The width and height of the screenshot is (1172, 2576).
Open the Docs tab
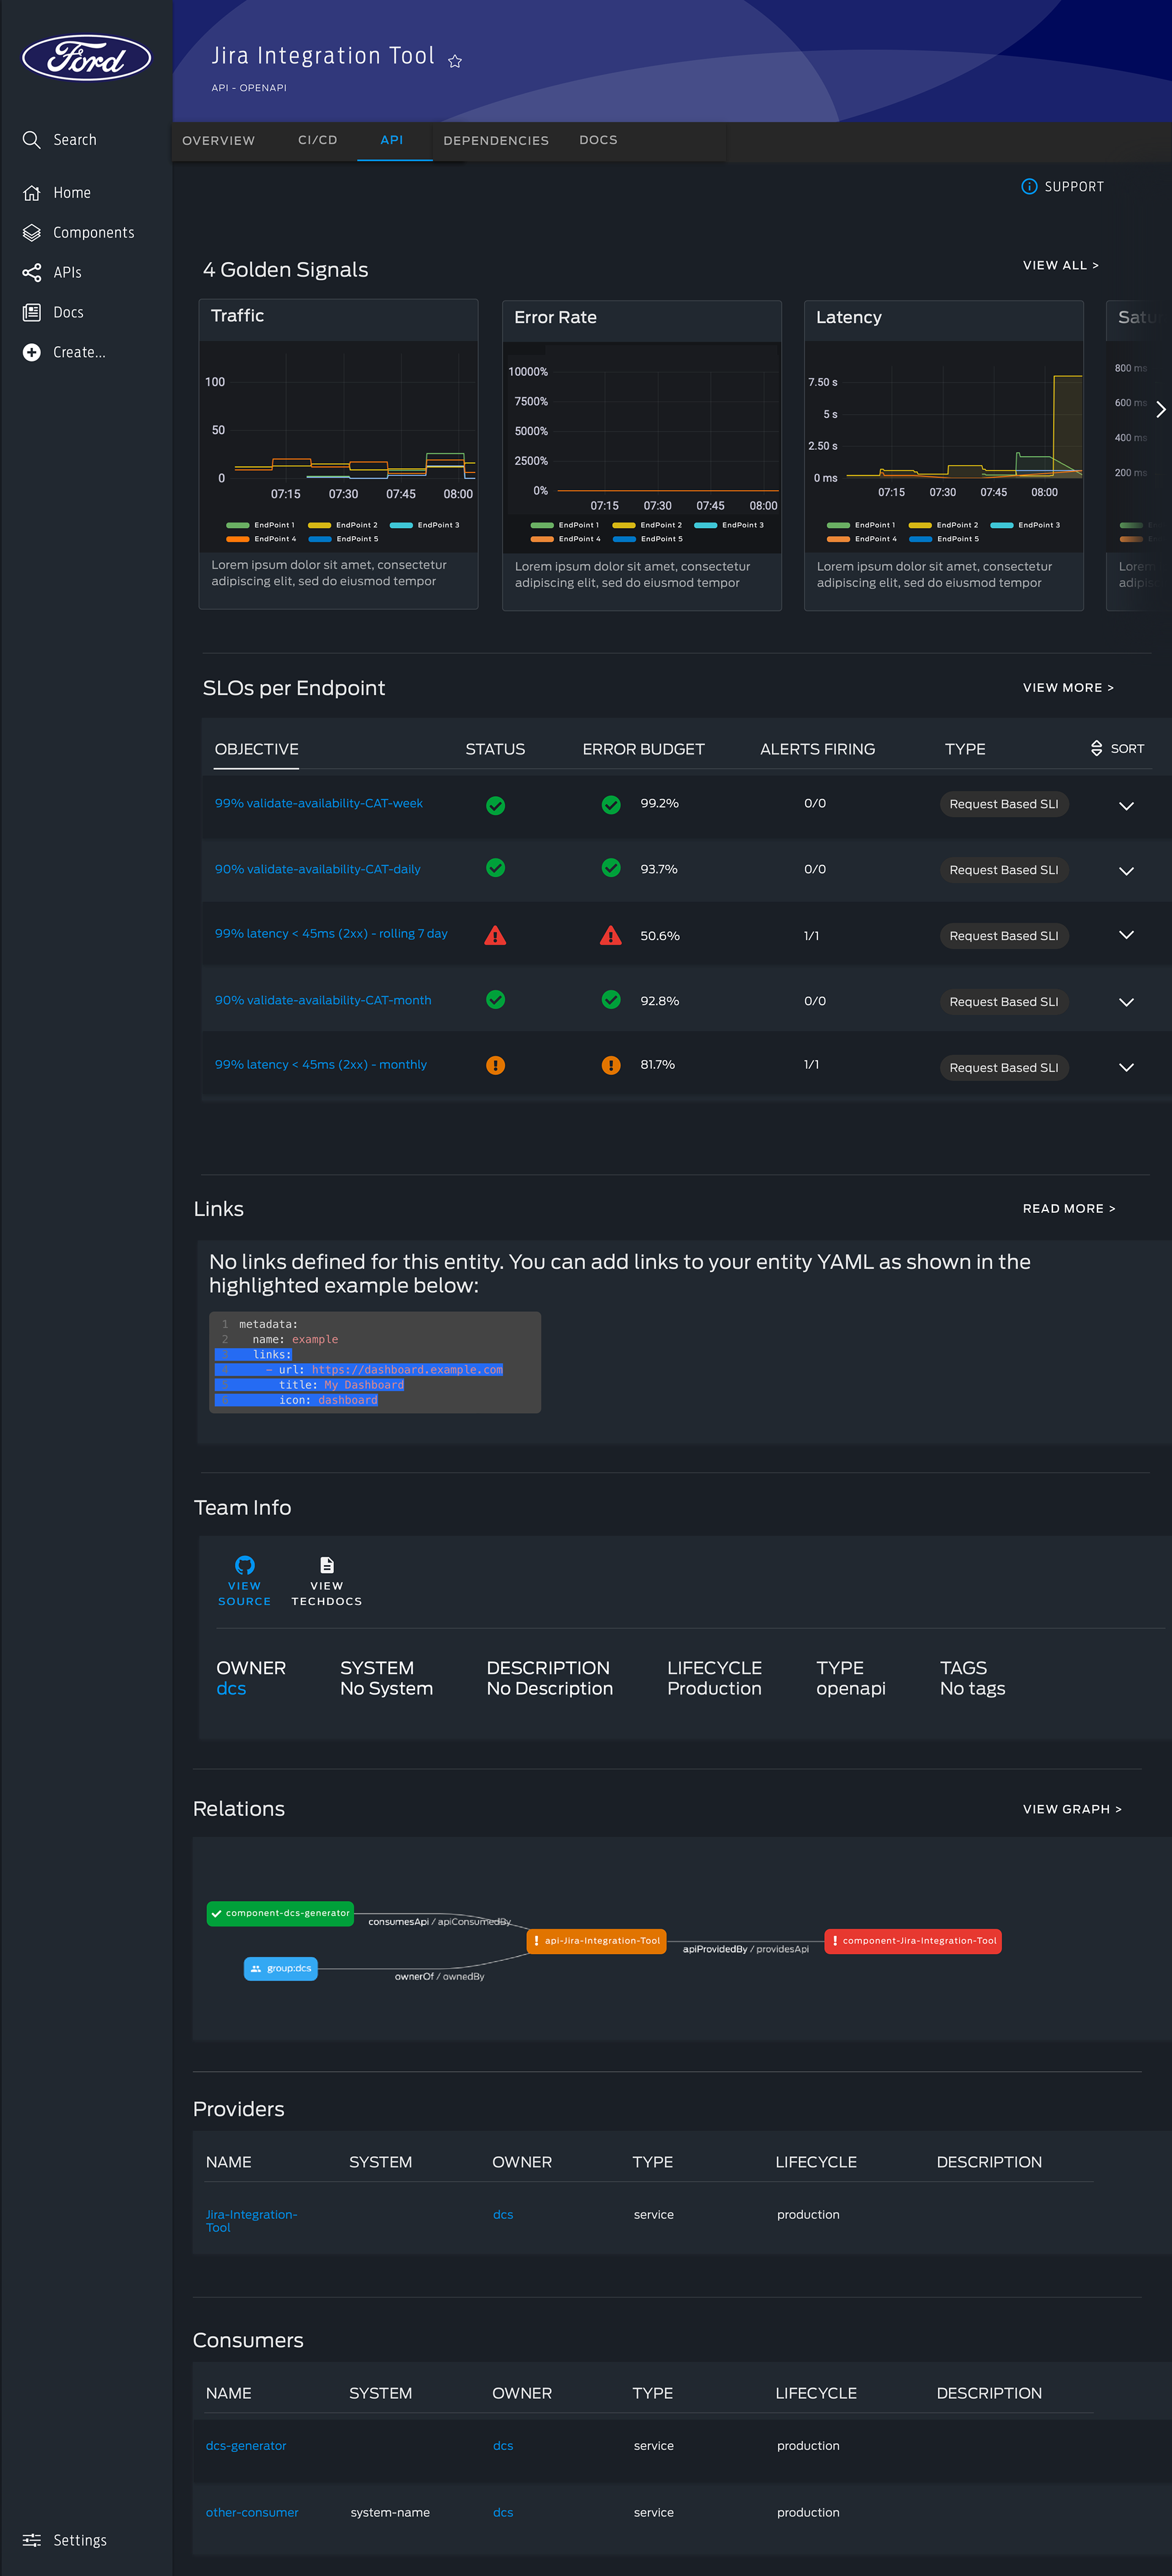(598, 140)
